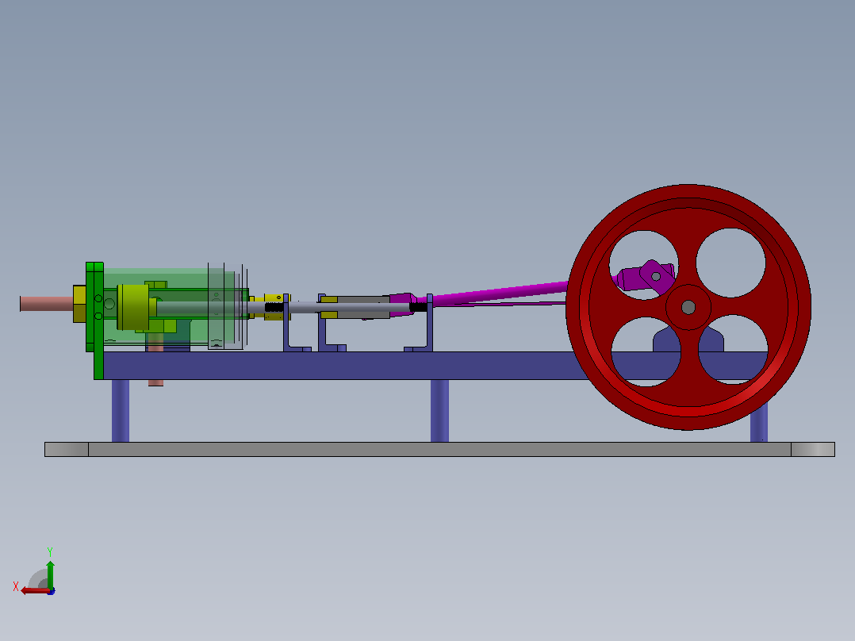Click the gray shaft at the flywheel center

coord(688,307)
